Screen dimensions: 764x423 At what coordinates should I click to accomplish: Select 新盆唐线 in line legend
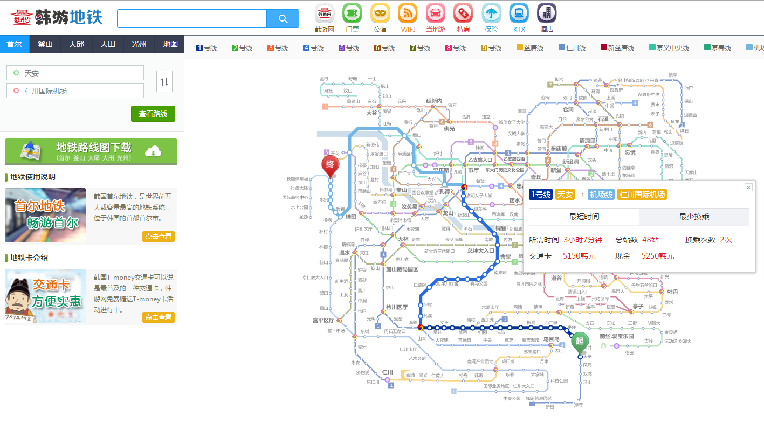[x=617, y=48]
